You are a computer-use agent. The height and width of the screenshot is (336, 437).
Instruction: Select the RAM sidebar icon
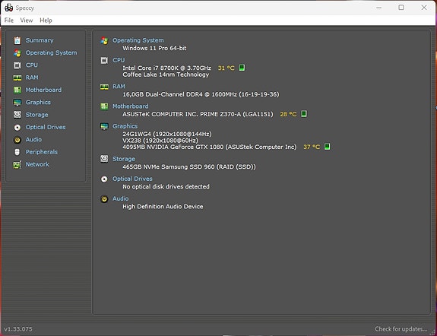point(17,78)
